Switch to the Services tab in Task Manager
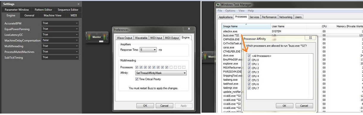 pyautogui.click(x=254, y=17)
